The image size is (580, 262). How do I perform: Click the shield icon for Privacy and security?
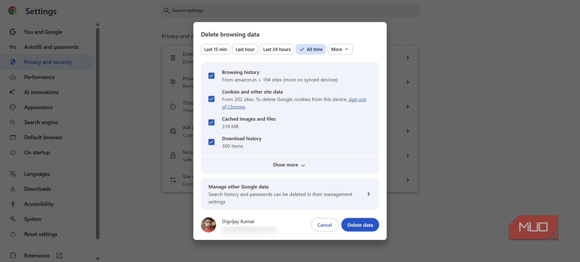(13, 62)
